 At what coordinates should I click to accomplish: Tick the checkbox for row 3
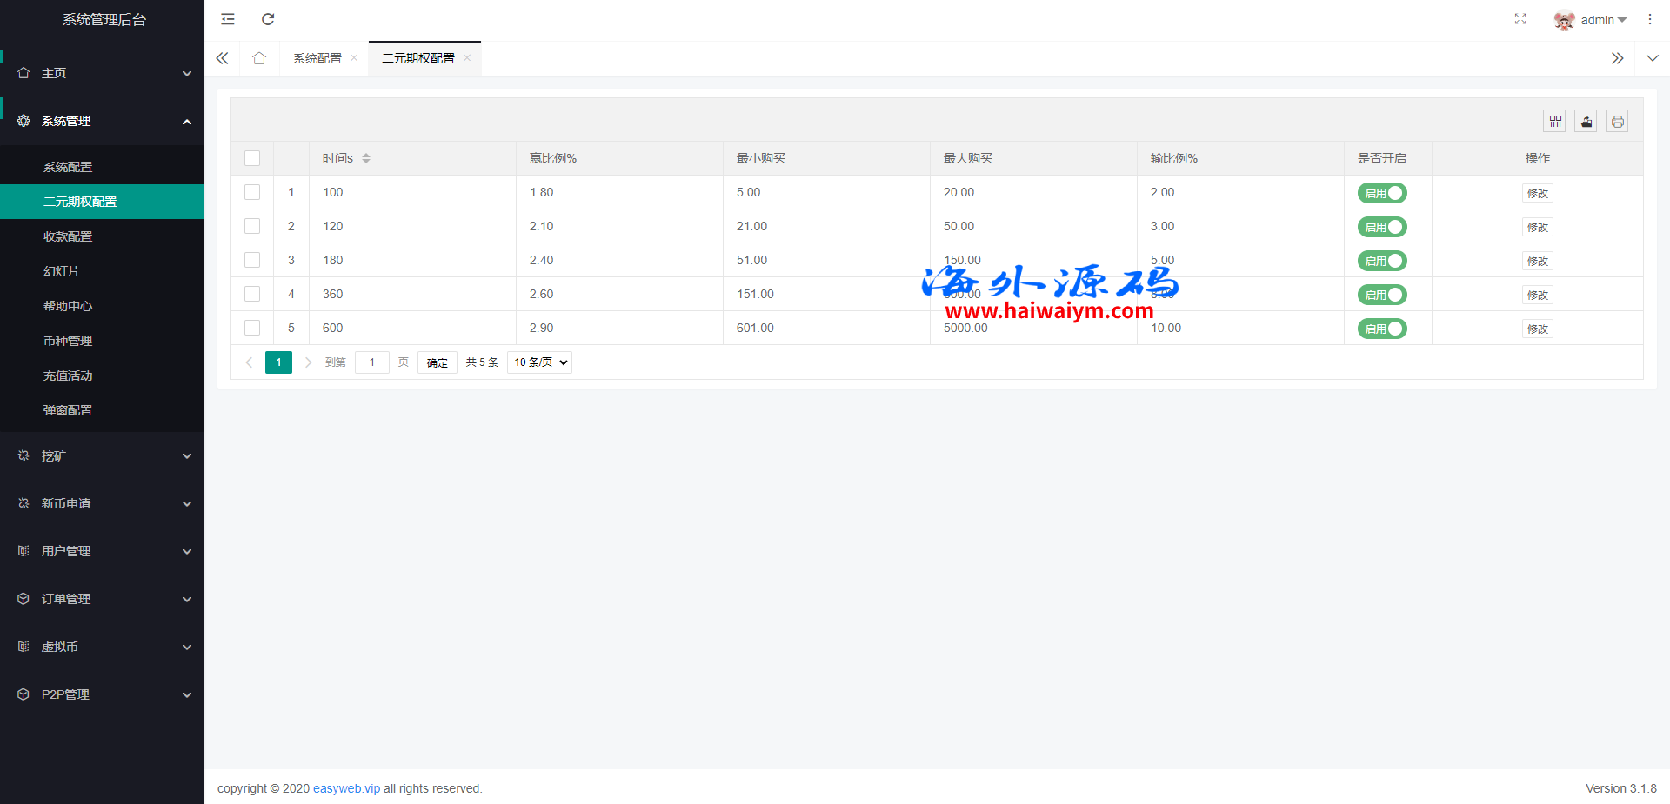(x=252, y=260)
